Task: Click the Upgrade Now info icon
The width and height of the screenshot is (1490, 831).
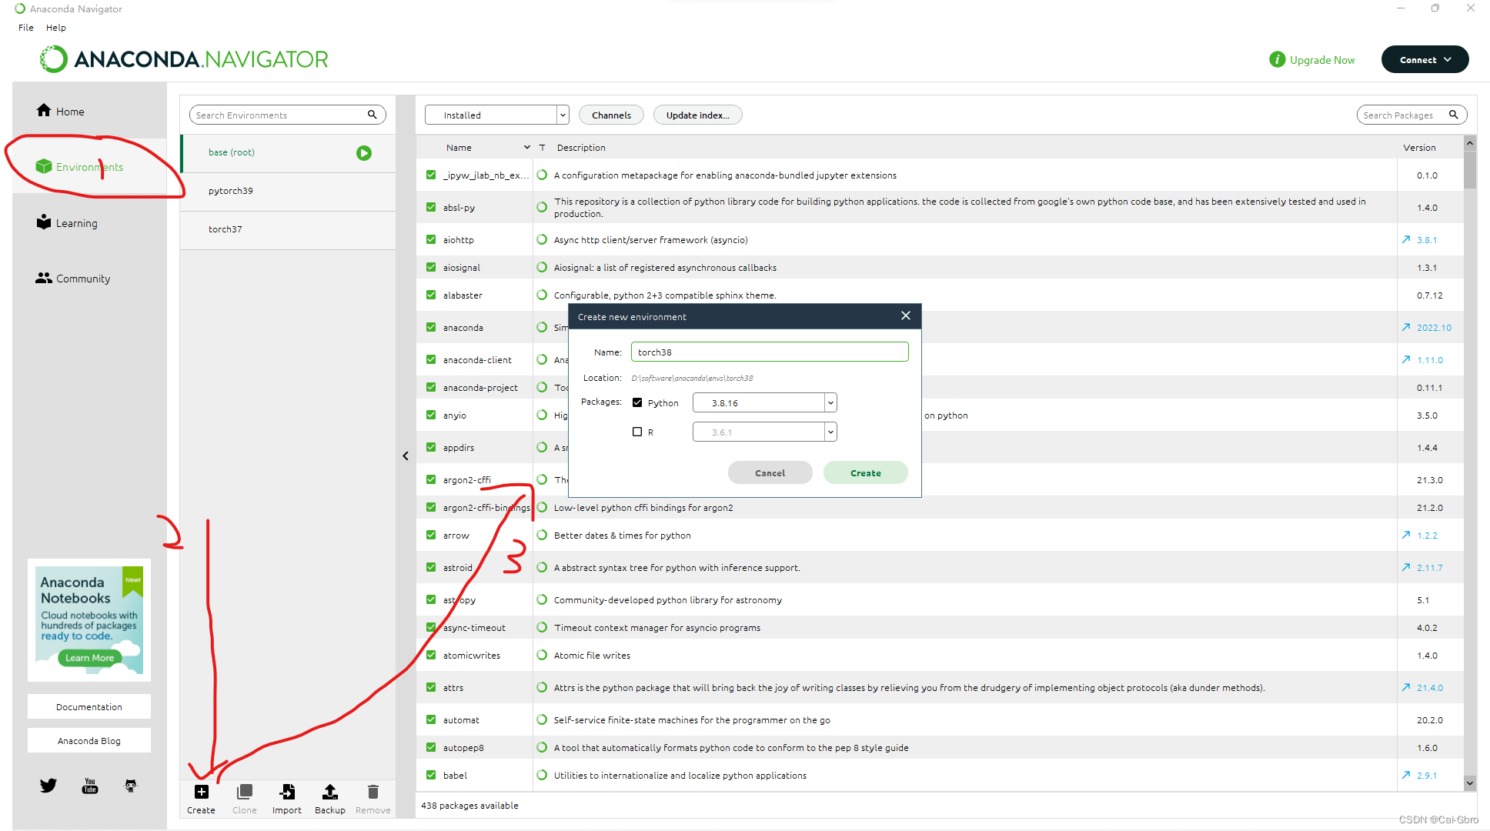Action: click(1277, 59)
